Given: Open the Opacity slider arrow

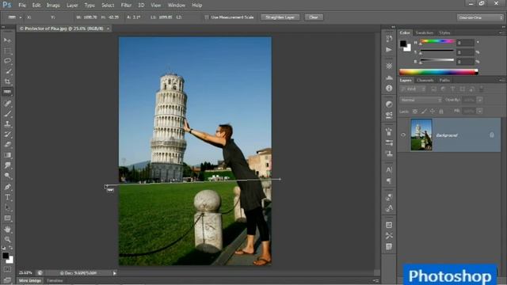Looking at the screenshot, I should tap(479, 101).
